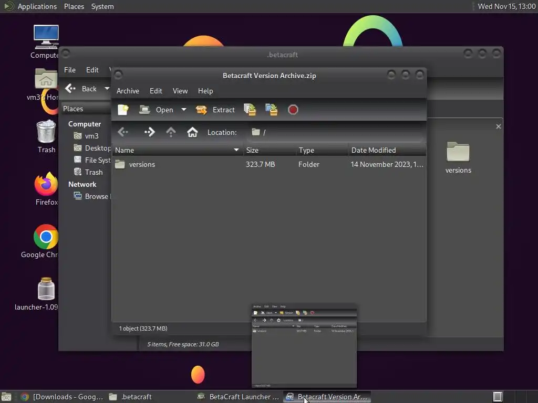Viewport: 538px width, 403px height.
Task: Open the View menu in archive manager
Action: coord(180,91)
